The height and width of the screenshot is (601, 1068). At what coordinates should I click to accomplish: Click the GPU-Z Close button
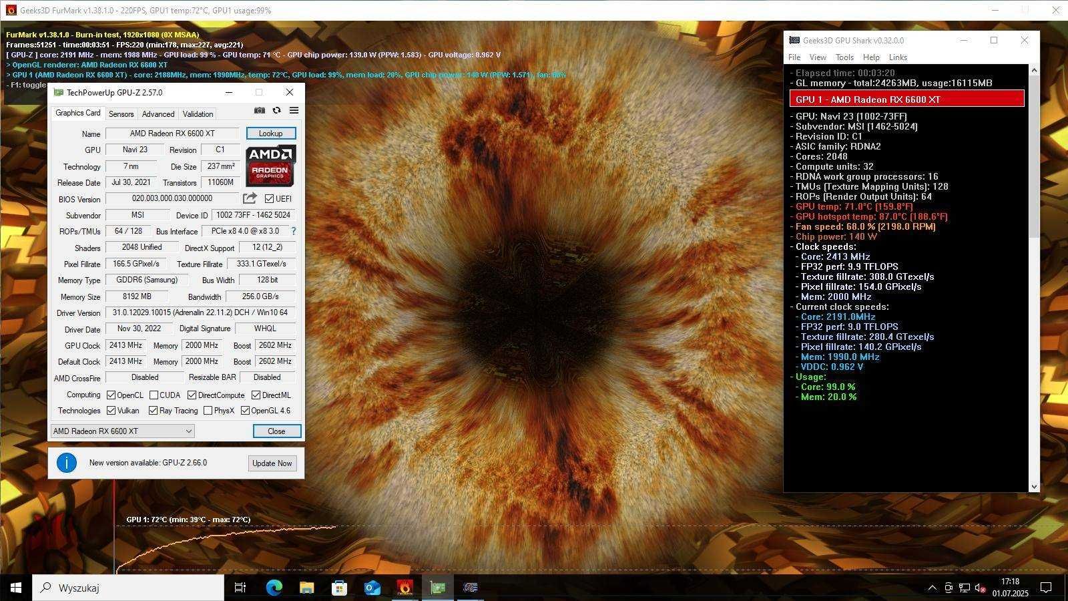click(x=276, y=431)
